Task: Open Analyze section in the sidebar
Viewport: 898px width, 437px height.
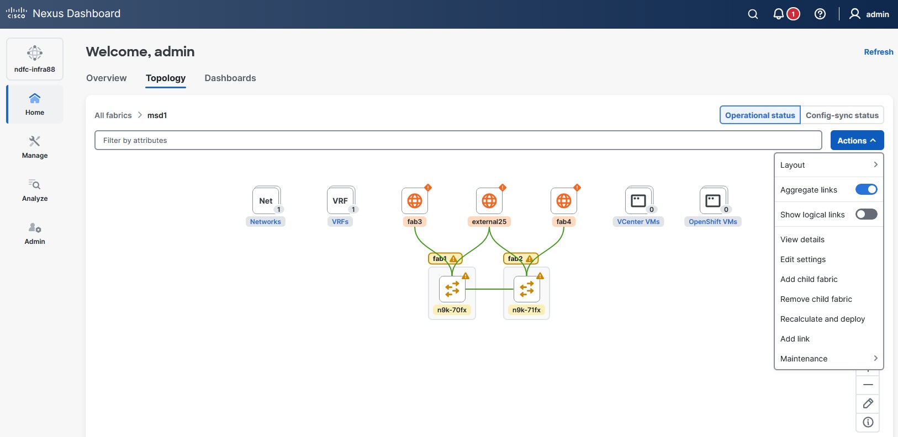Action: (35, 190)
